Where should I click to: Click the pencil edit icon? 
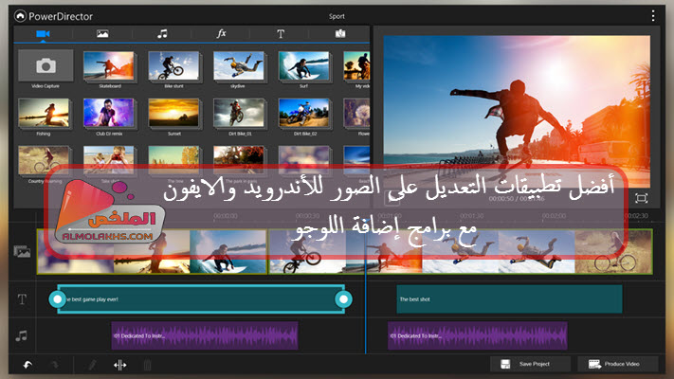coord(92,365)
